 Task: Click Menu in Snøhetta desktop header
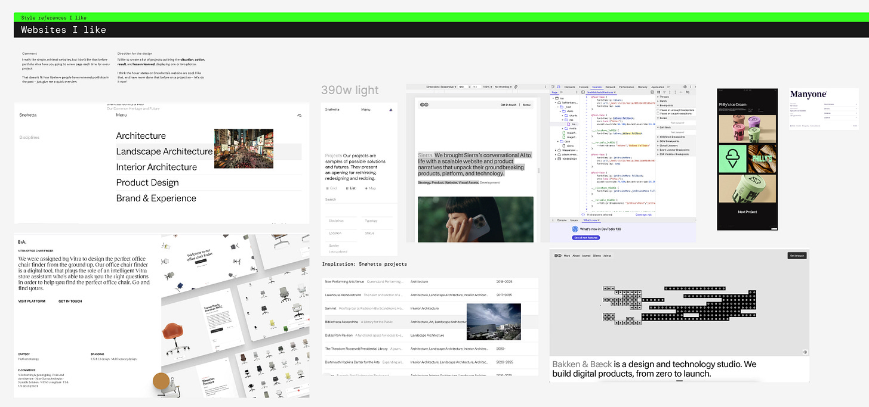[x=122, y=115]
